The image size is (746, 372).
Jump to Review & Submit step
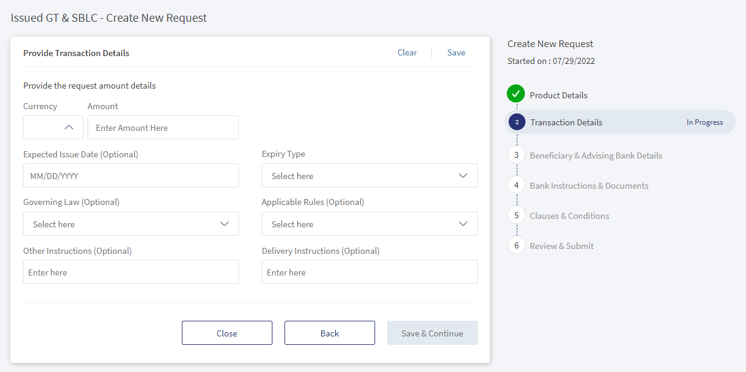point(562,246)
